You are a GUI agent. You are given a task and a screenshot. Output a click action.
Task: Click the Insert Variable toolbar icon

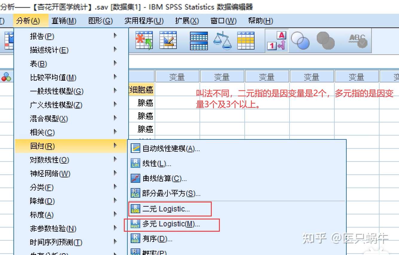pos(168,40)
